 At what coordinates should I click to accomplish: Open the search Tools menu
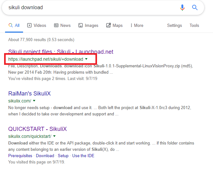(x=194, y=25)
